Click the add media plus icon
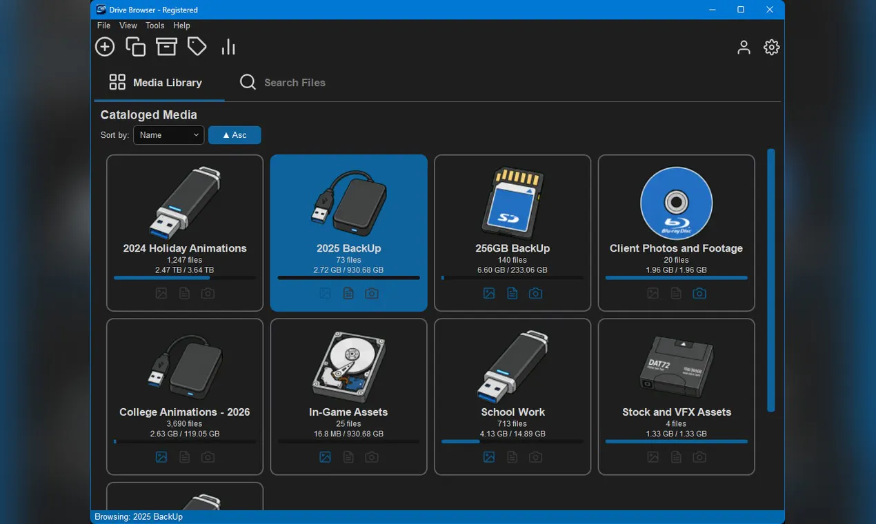This screenshot has width=876, height=524. pos(105,47)
